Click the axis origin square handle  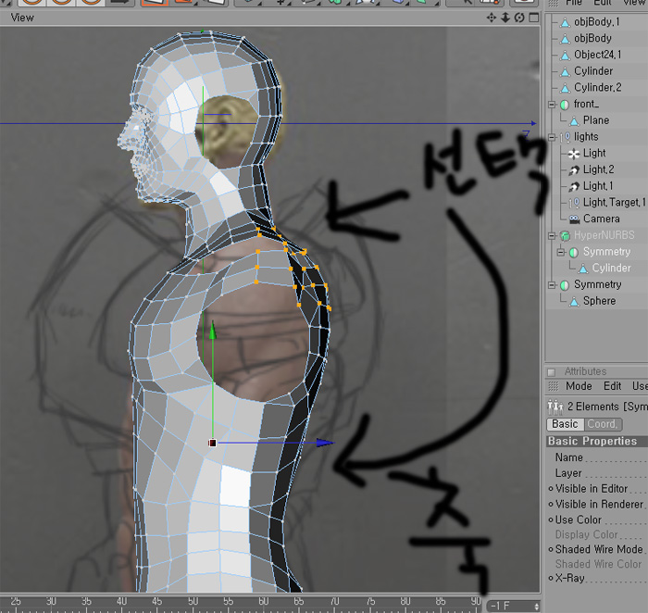tap(212, 444)
